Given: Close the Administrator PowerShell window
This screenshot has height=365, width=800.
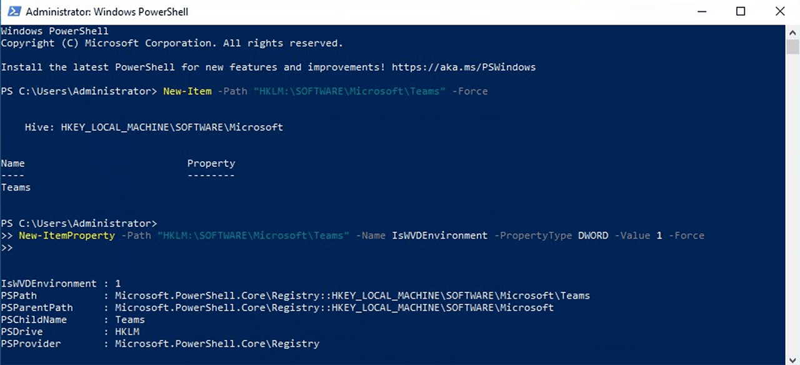Looking at the screenshot, I should [780, 11].
